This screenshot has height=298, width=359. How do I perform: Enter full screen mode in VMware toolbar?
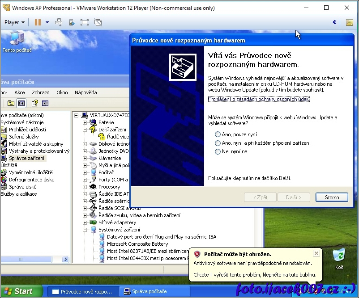(x=85, y=22)
